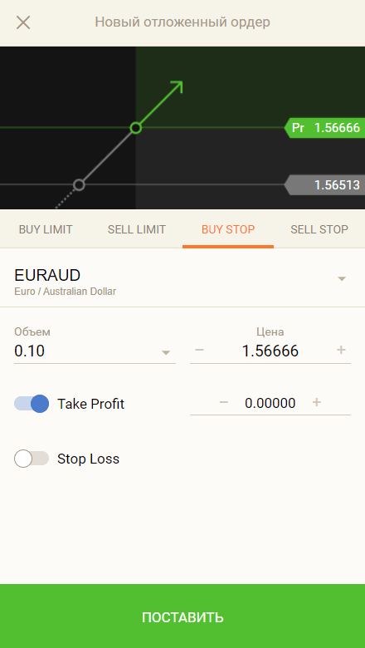The height and width of the screenshot is (648, 365).
Task: Decrease Take Profit value with minus
Action: [223, 402]
